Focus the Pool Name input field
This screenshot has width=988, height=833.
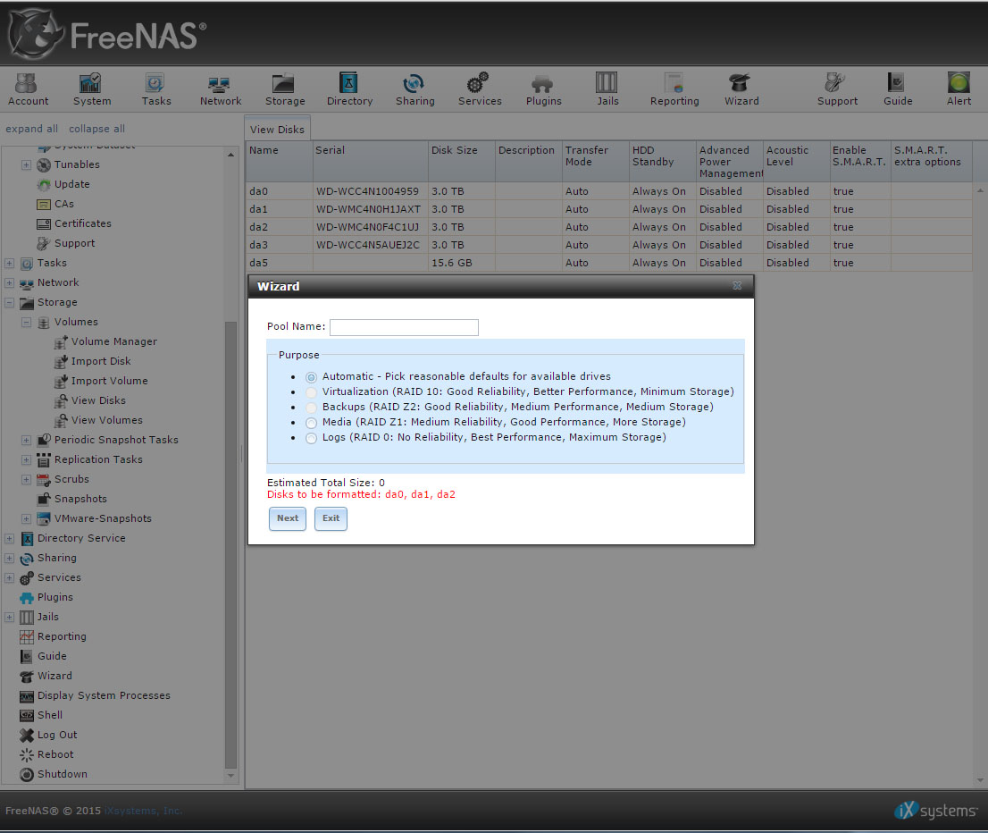[404, 327]
